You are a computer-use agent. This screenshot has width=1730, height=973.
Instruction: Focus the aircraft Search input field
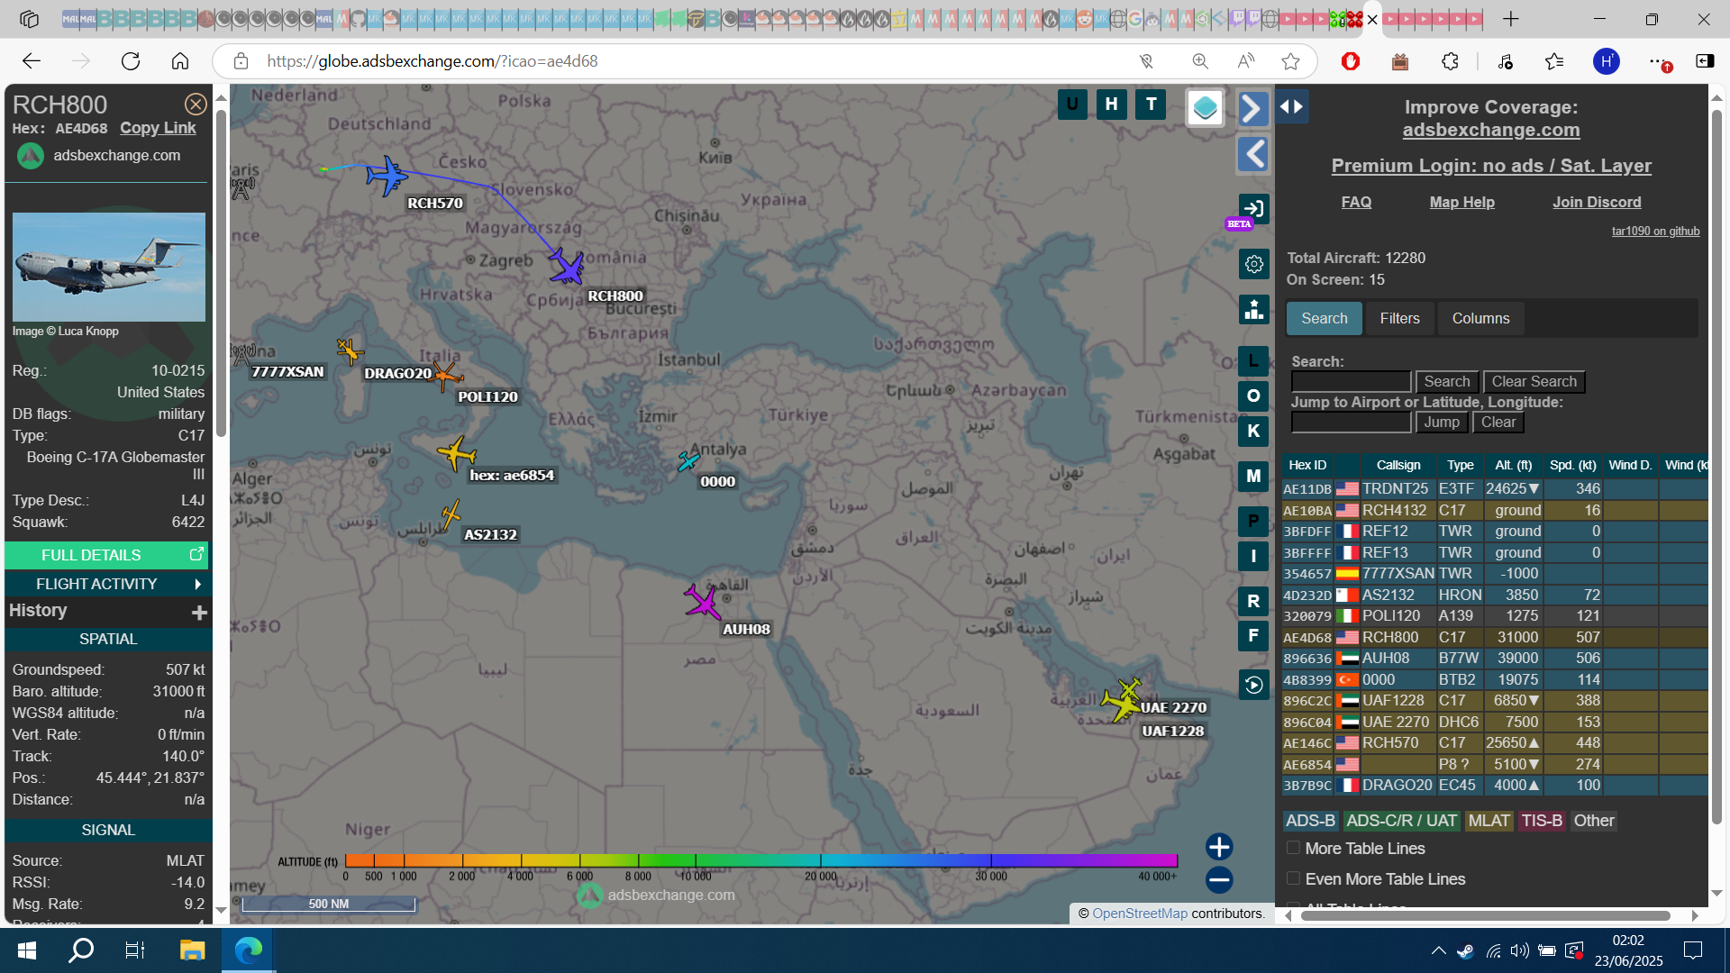(1351, 381)
